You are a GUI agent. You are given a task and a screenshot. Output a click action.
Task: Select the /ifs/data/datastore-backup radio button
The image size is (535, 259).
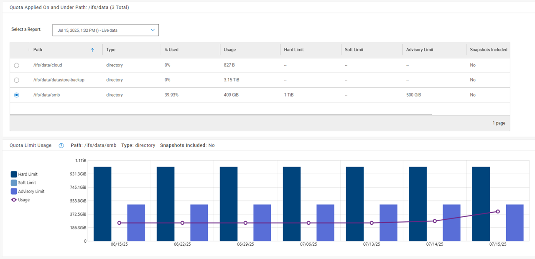coord(17,80)
